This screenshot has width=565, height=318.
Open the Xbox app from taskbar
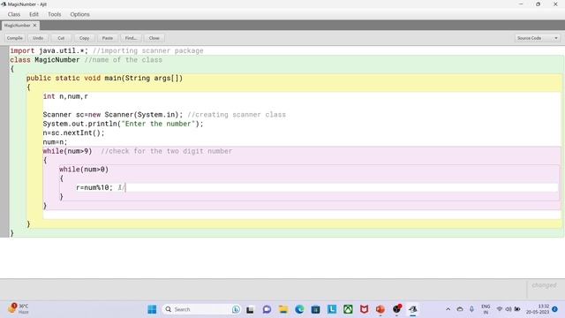tap(348, 309)
